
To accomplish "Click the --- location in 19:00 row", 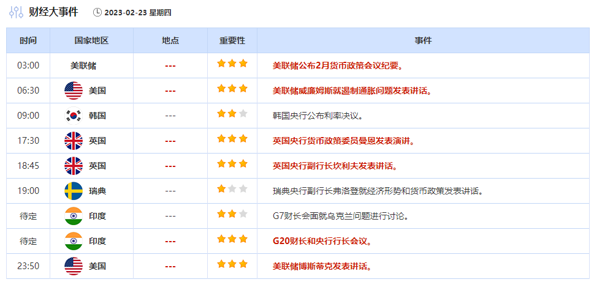I will tap(170, 191).
